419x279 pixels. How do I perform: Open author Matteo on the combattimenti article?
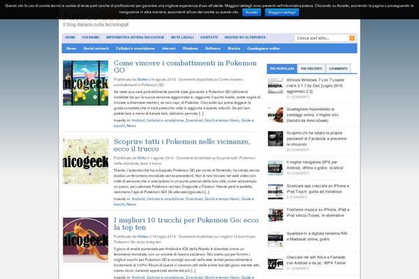[142, 80]
